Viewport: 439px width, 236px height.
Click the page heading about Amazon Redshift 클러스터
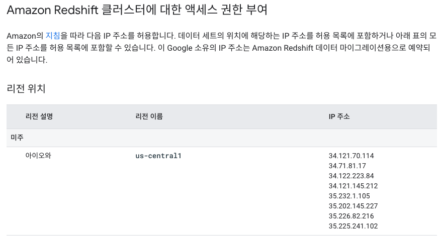pos(137,10)
